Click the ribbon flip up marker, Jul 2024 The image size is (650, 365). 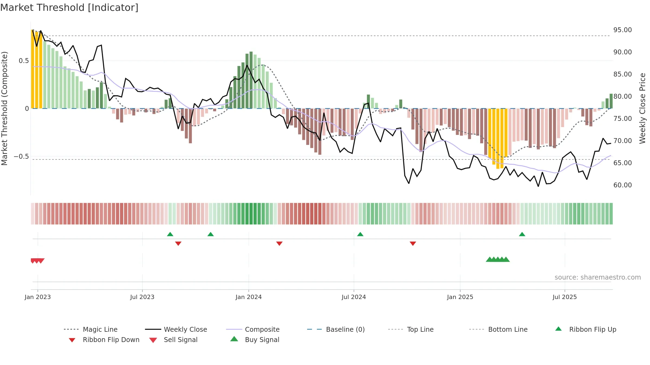coord(360,234)
